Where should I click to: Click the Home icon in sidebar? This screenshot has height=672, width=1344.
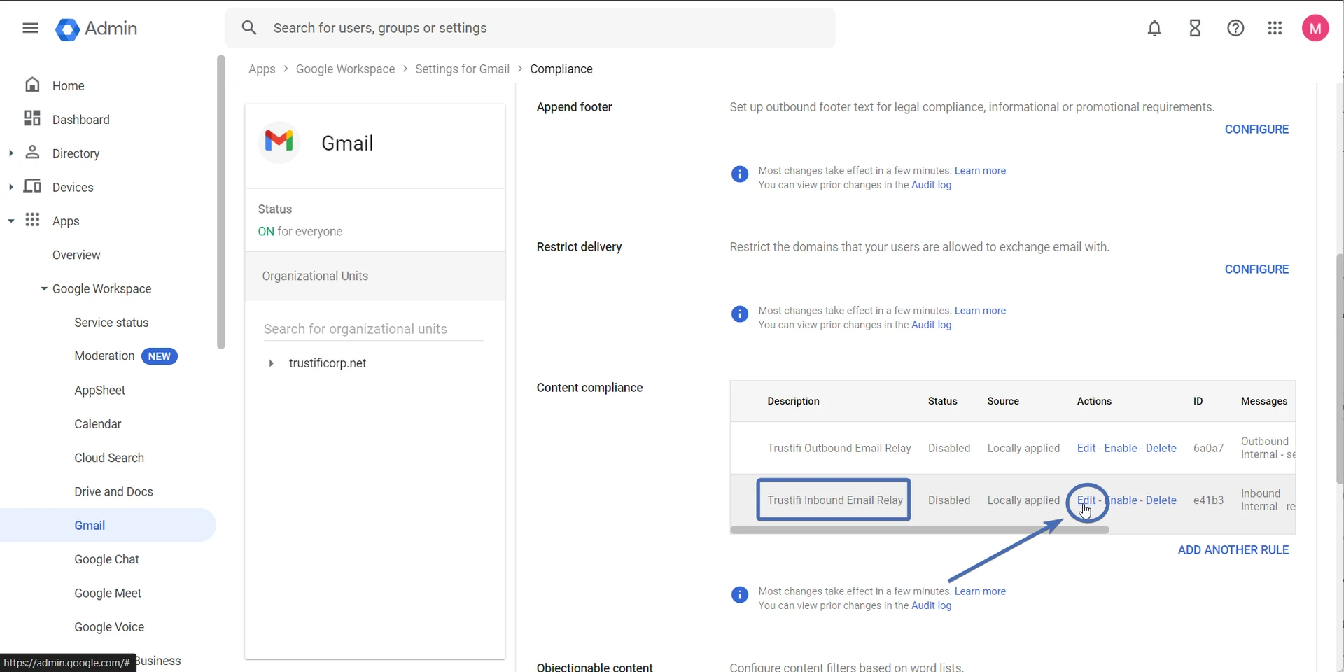click(32, 85)
